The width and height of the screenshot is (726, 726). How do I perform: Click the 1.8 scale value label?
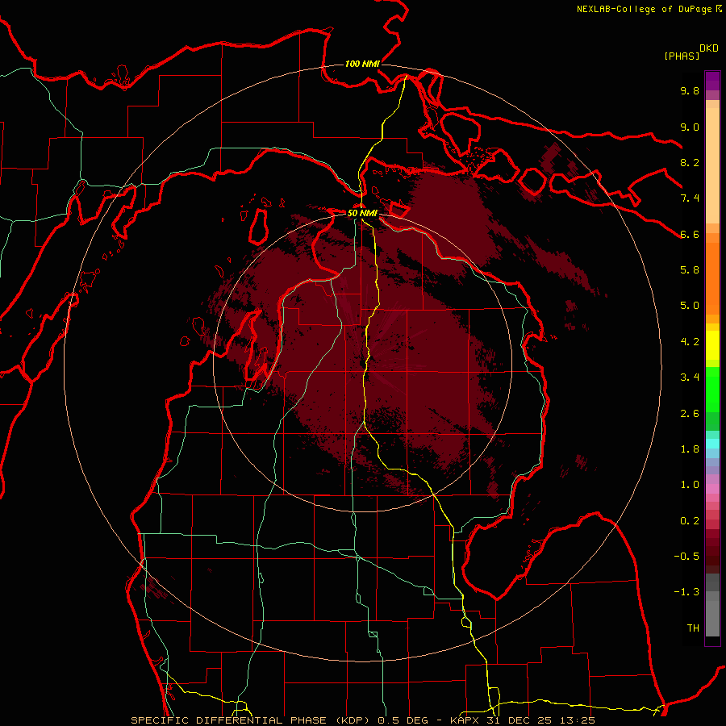coord(690,449)
